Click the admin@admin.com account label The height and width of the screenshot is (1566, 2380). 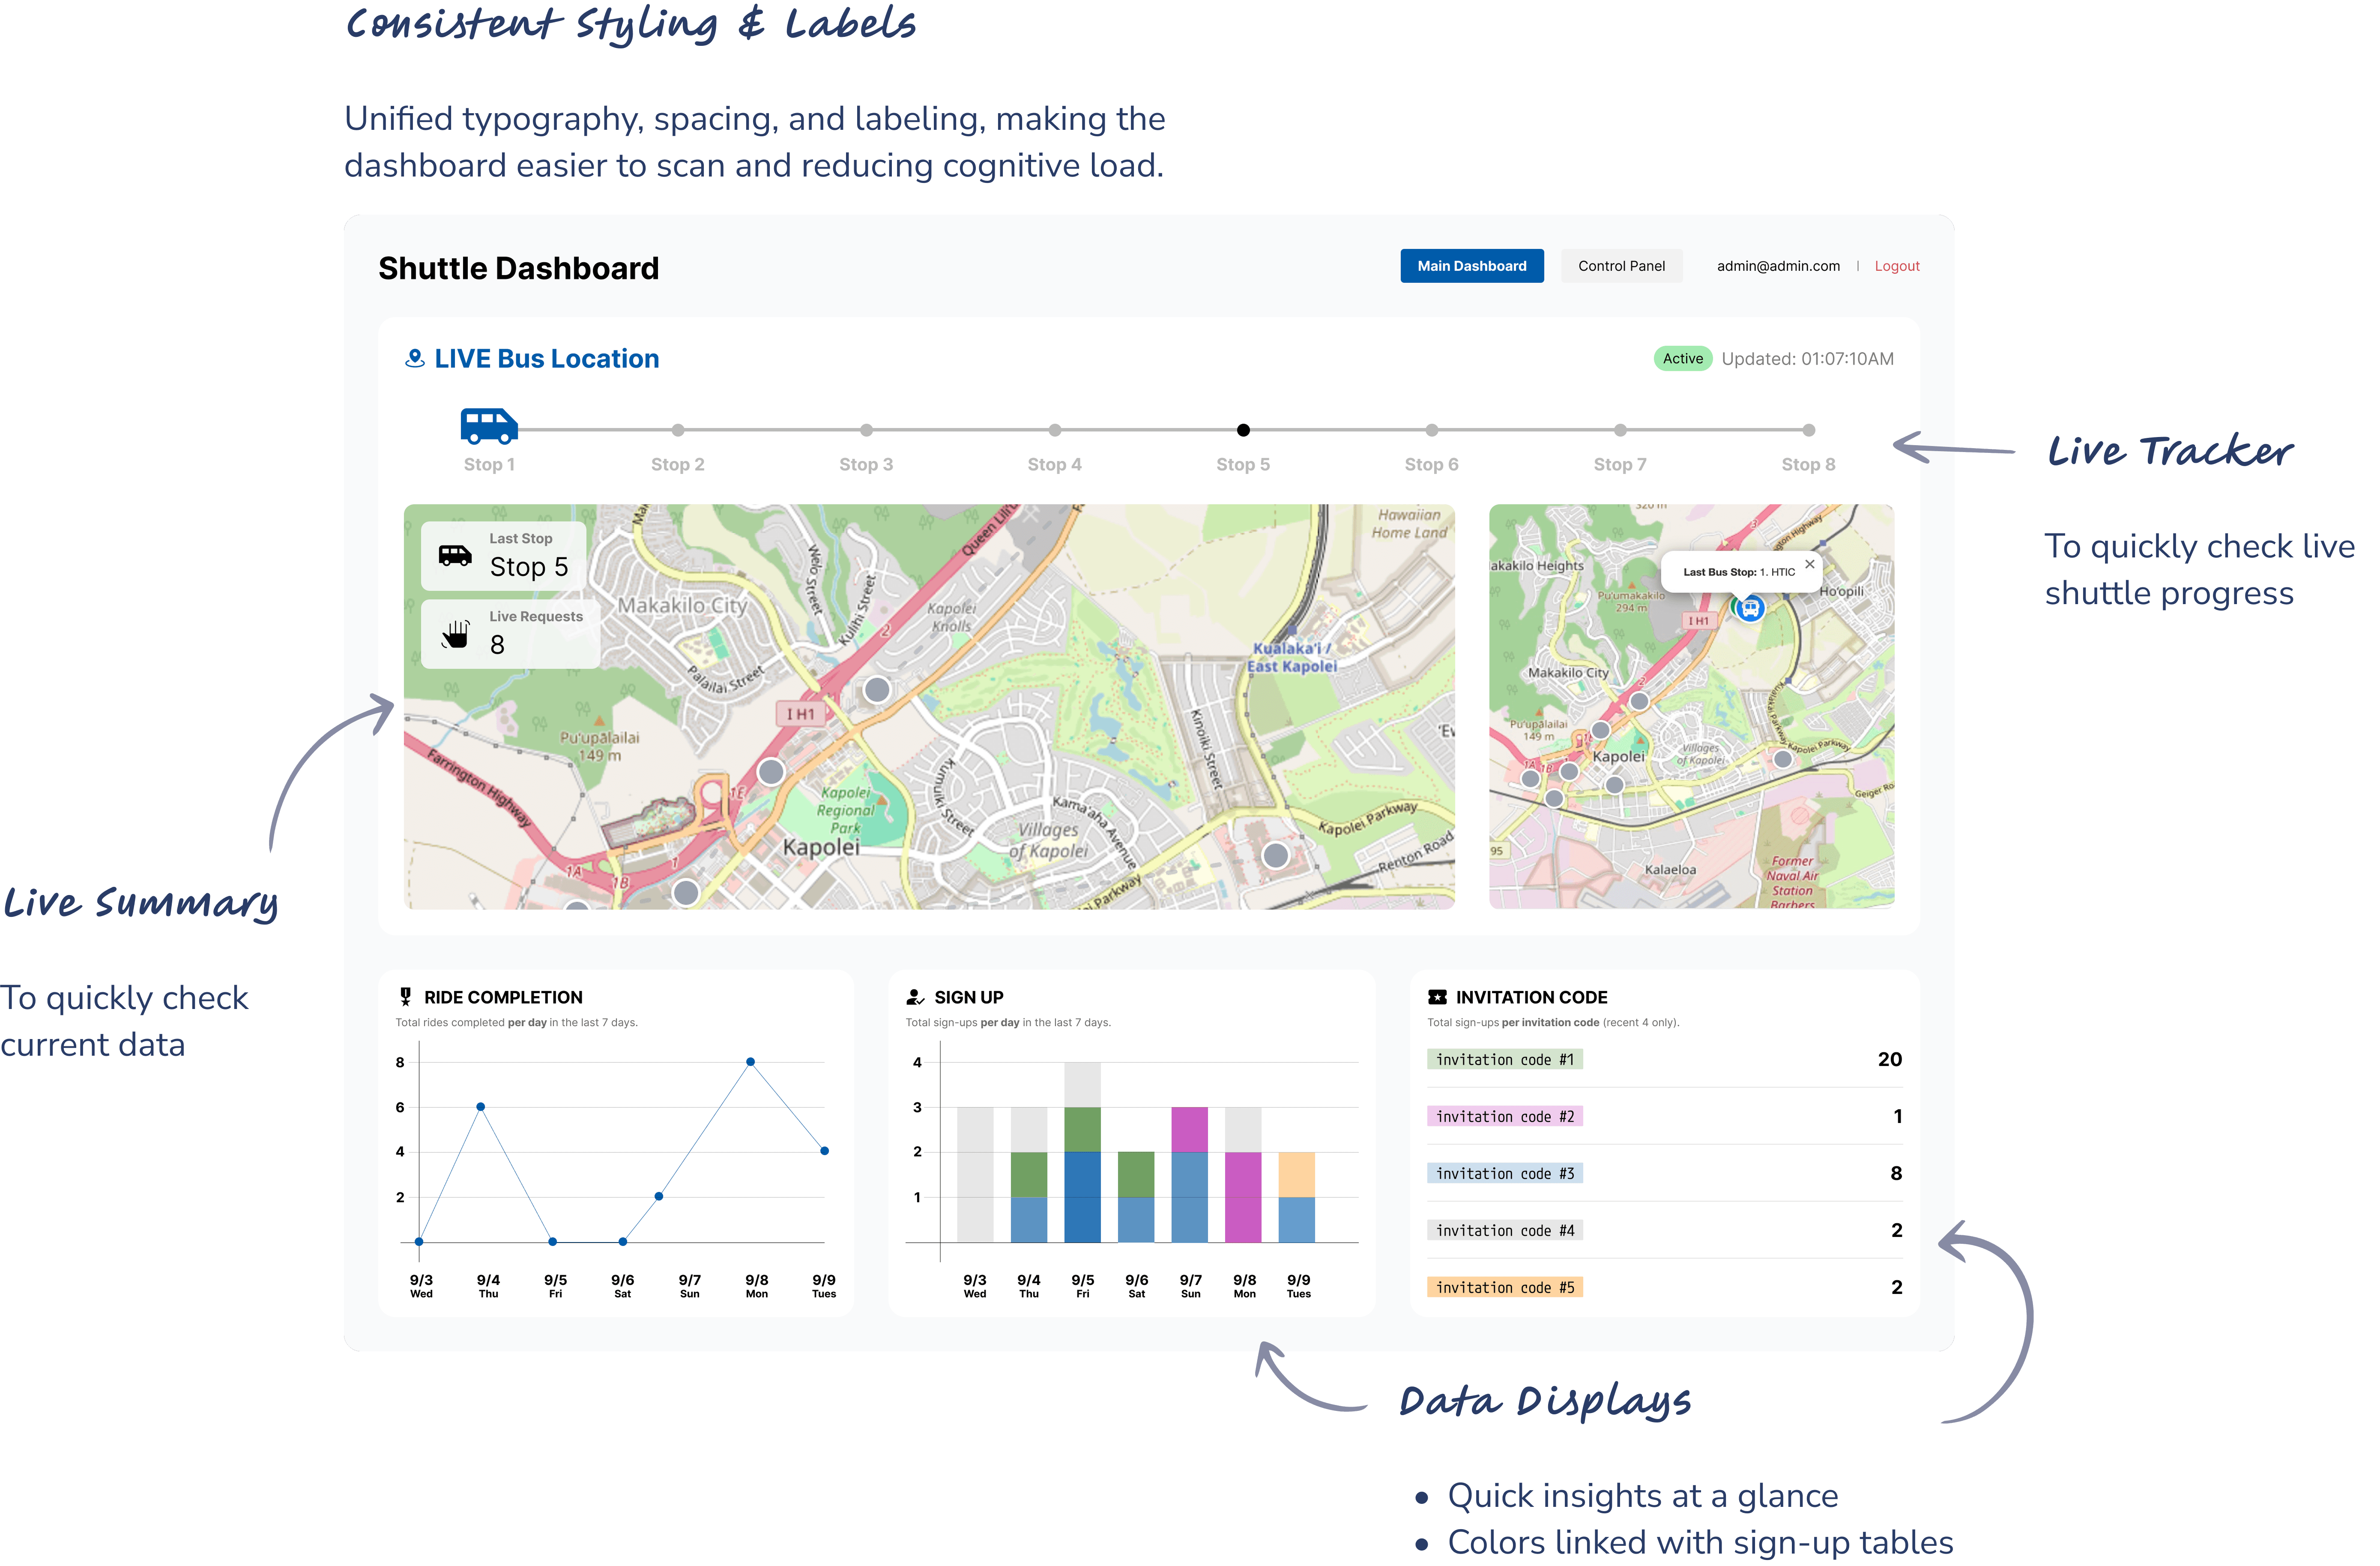coord(1778,266)
